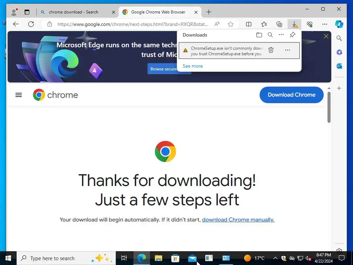Viewport: 353px width, 265px height.
Task: Open downloads folder from Downloads panel
Action: click(x=259, y=35)
